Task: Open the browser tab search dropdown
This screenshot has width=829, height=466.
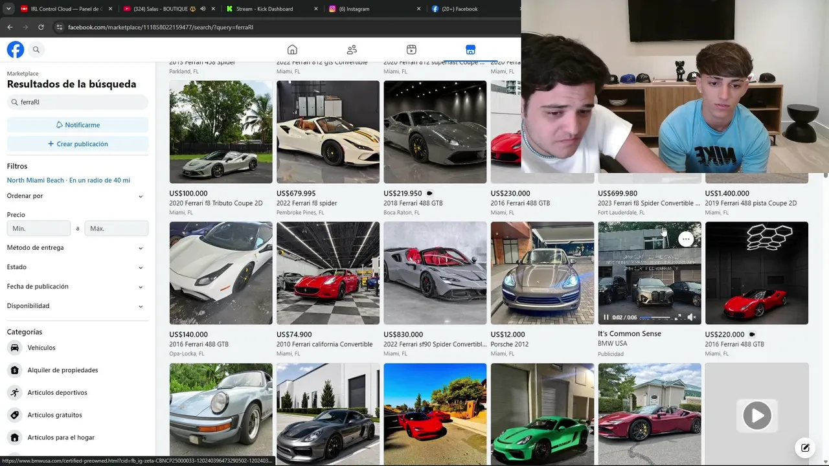Action: tap(8, 9)
